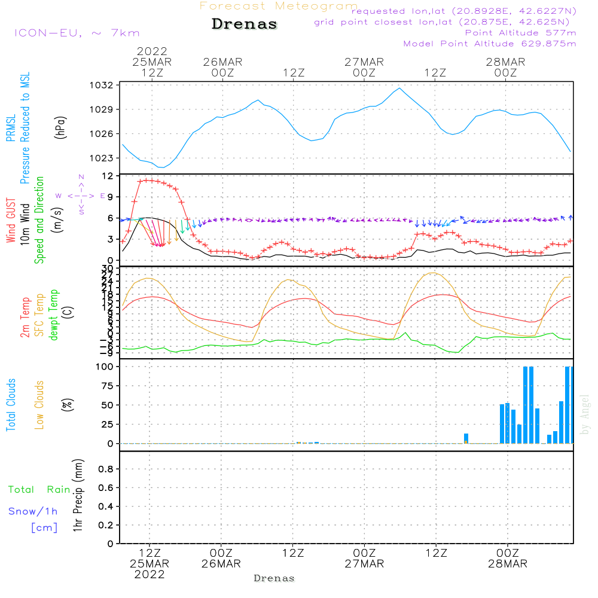
Task: Click the 1026 tick on the pressure axis
Action: [x=102, y=134]
